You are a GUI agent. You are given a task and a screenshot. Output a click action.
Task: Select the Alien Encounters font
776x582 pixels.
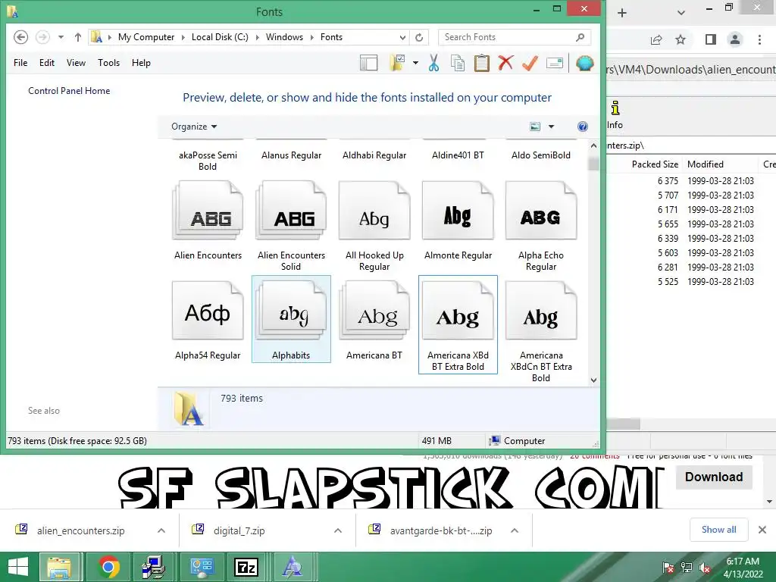pos(208,221)
